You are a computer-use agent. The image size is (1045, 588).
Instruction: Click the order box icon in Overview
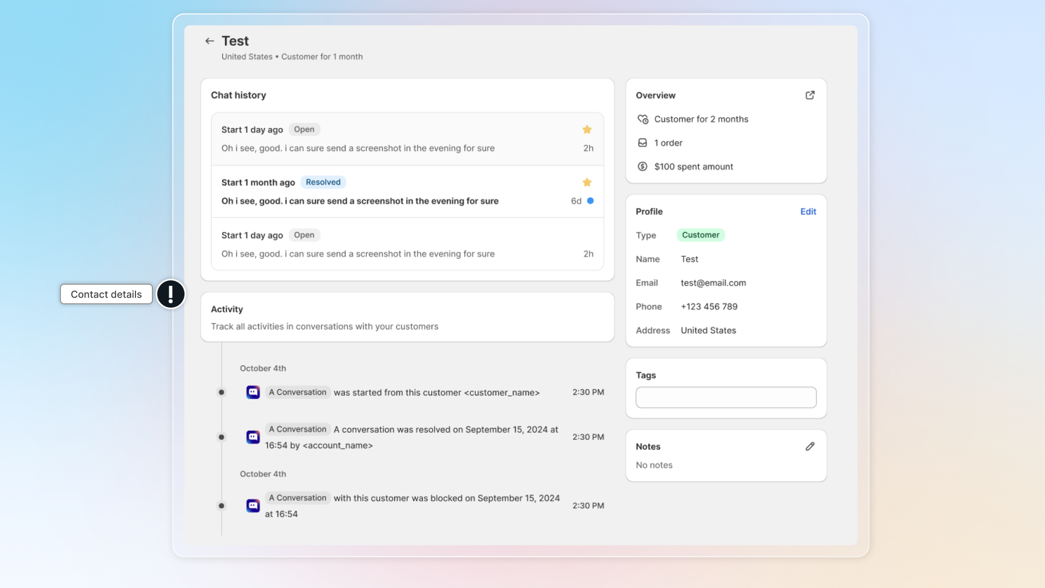(x=642, y=143)
